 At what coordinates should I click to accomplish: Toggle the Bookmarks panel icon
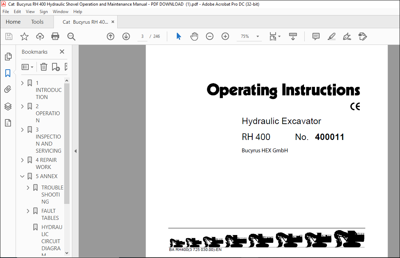coord(8,73)
